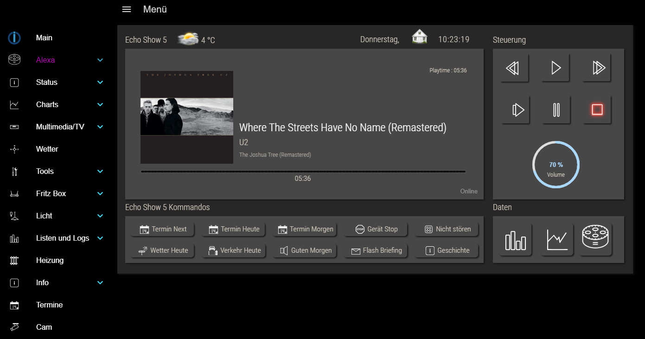Open the bar chart icon in Daten panel
645x339 pixels.
point(515,240)
